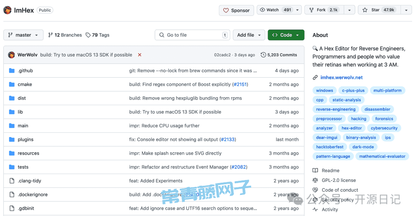Click the Code of conduct heart icon
Screen dimensions: 414x216
315,190
